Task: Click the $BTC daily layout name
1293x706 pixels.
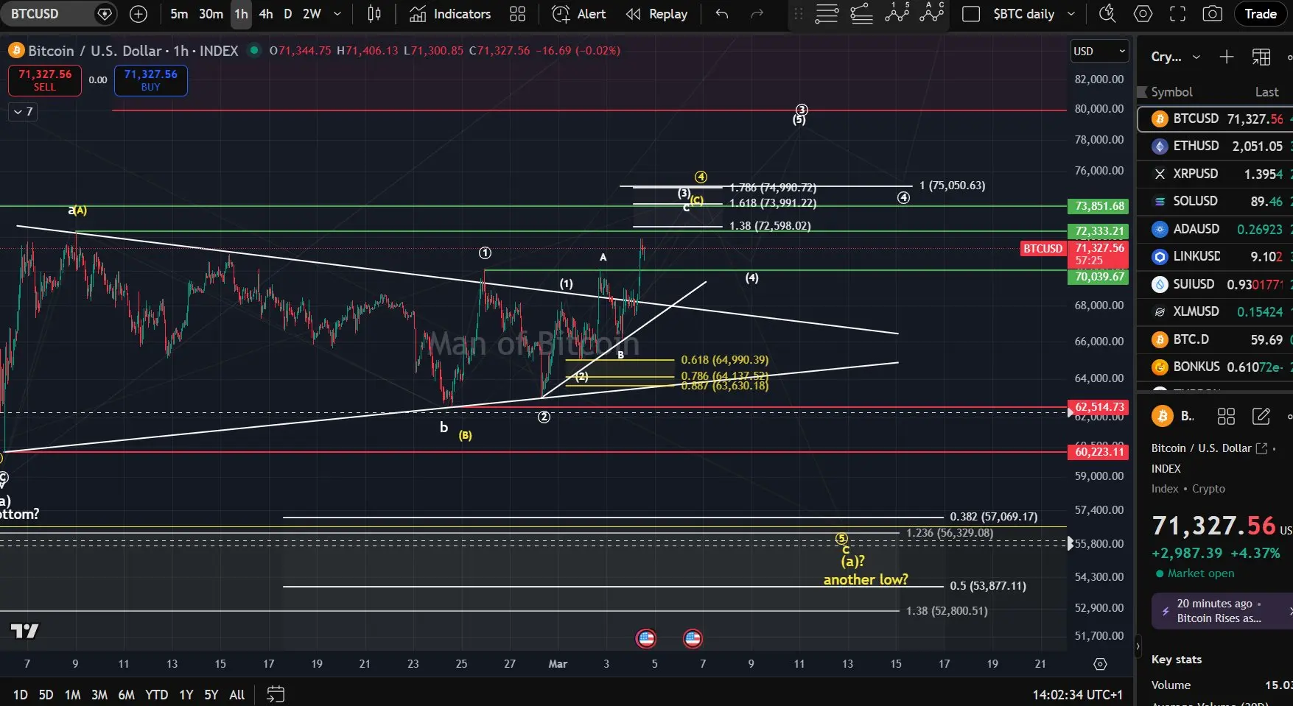Action: (1023, 14)
